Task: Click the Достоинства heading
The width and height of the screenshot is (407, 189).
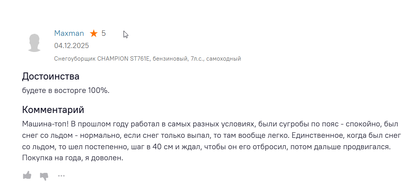Action: click(x=51, y=76)
